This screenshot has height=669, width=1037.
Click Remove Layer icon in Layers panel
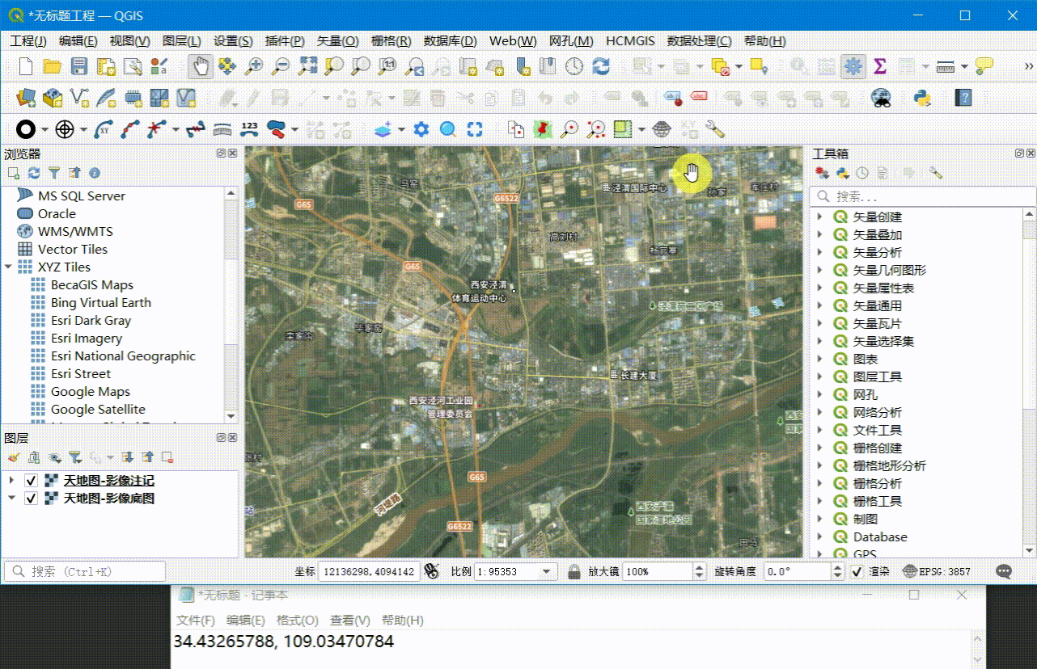(x=167, y=457)
